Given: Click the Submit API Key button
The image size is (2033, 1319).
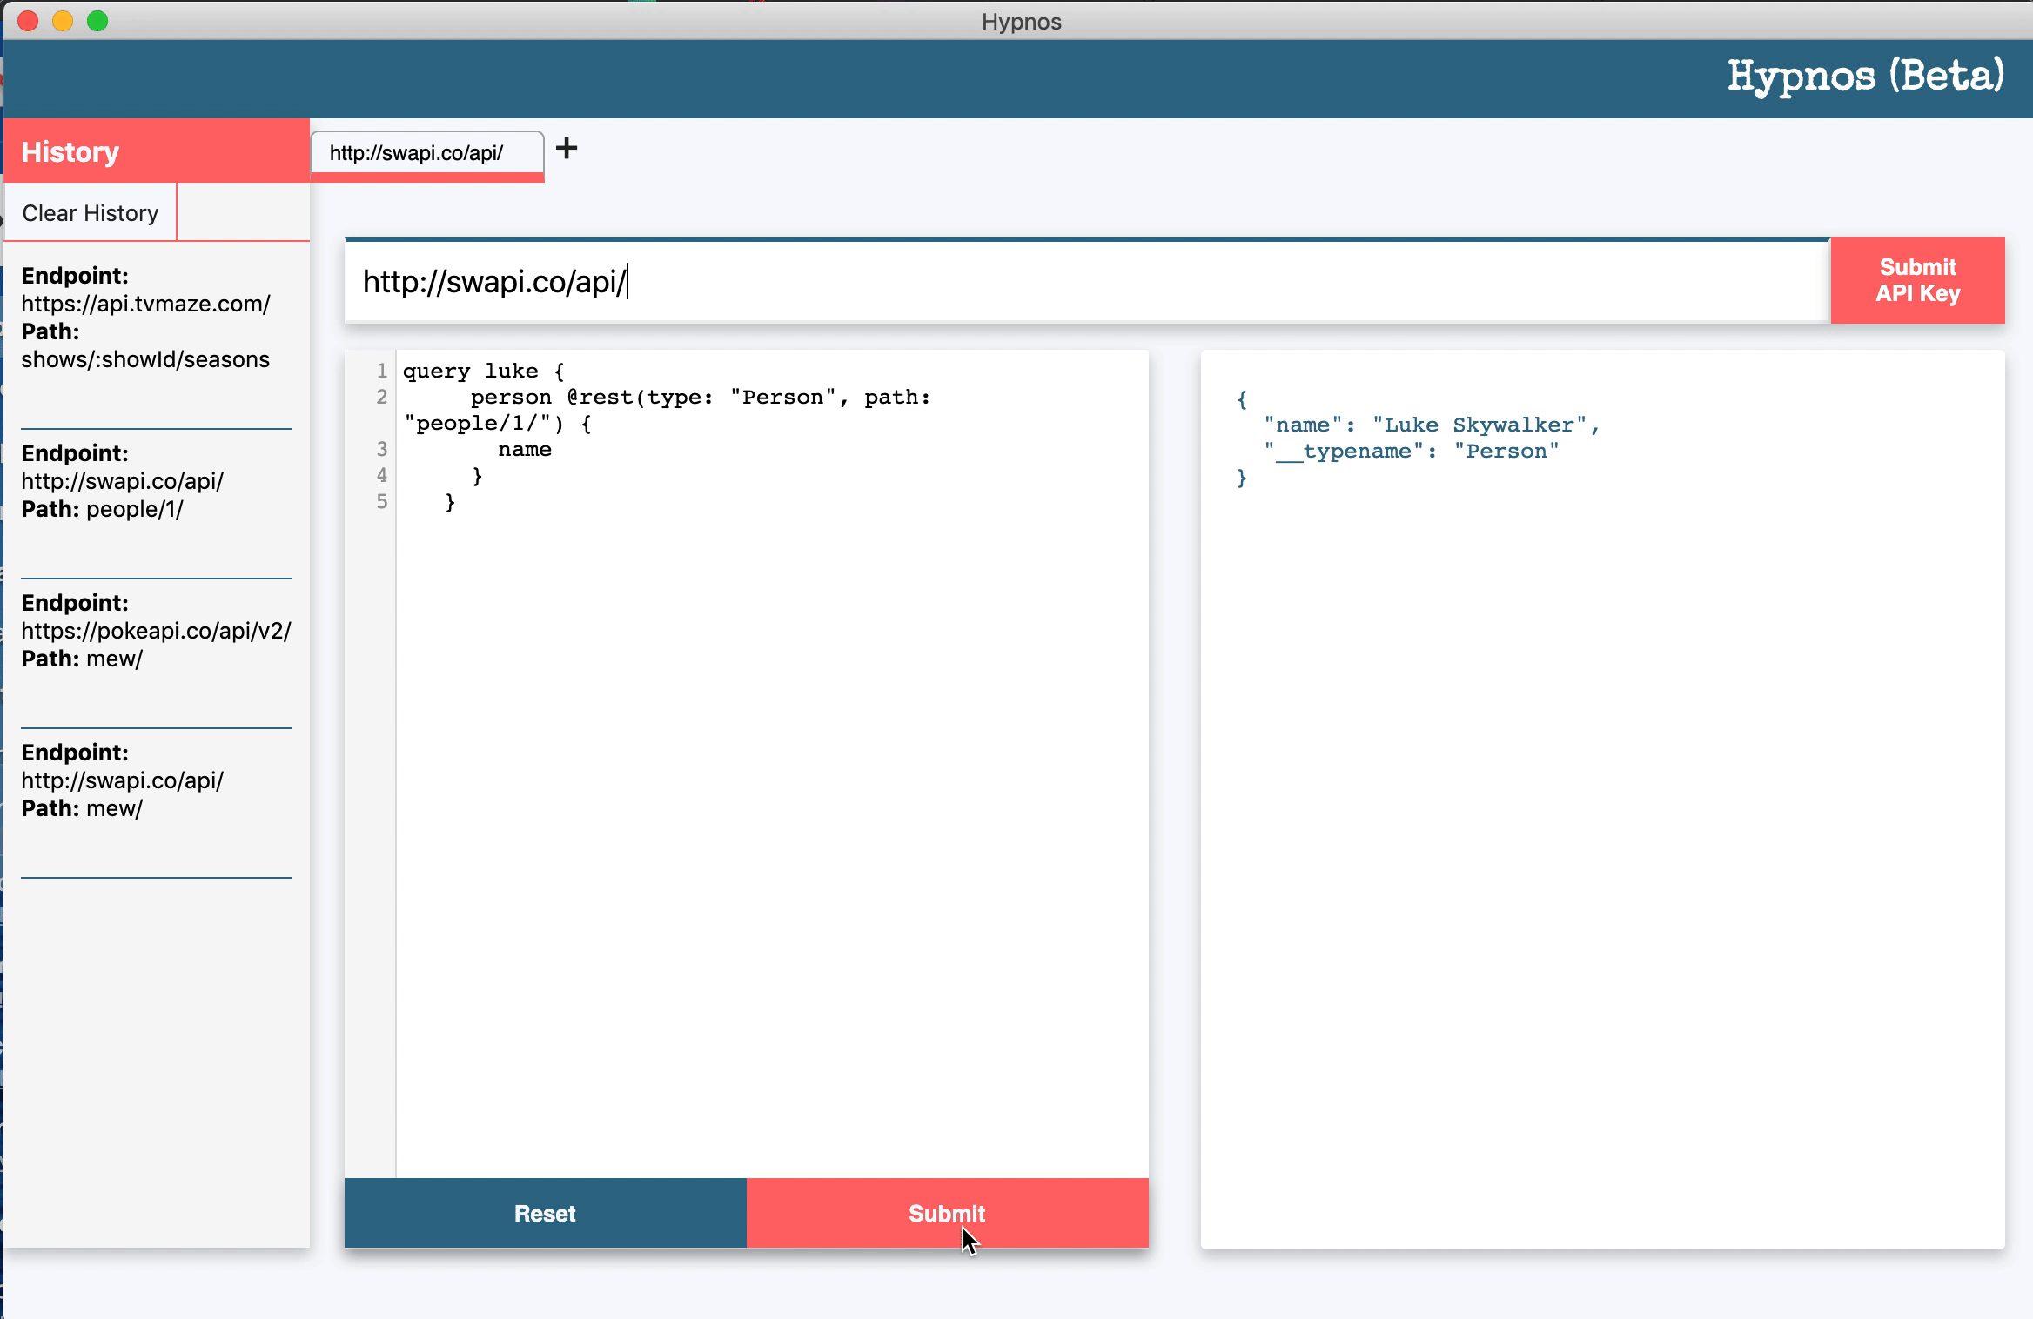Looking at the screenshot, I should point(1917,280).
